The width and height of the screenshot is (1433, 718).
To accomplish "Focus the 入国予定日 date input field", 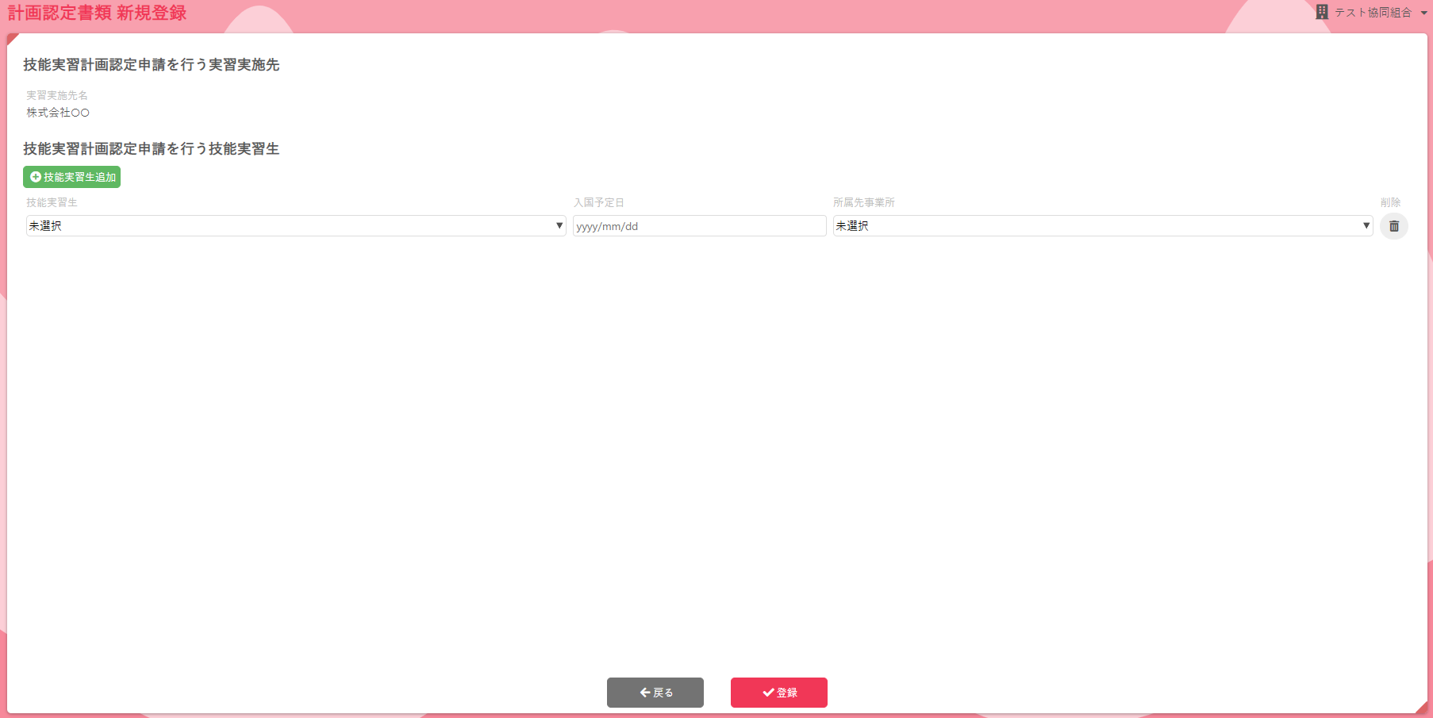I will pos(699,226).
